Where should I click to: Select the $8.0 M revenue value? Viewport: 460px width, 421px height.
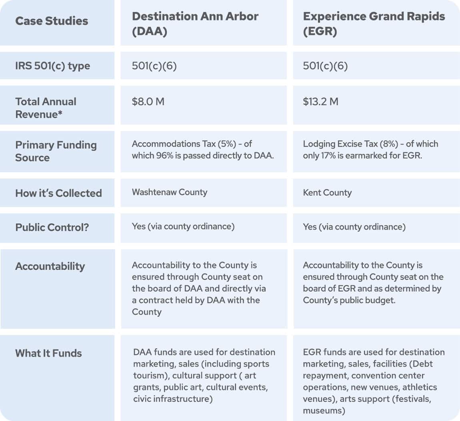148,102
